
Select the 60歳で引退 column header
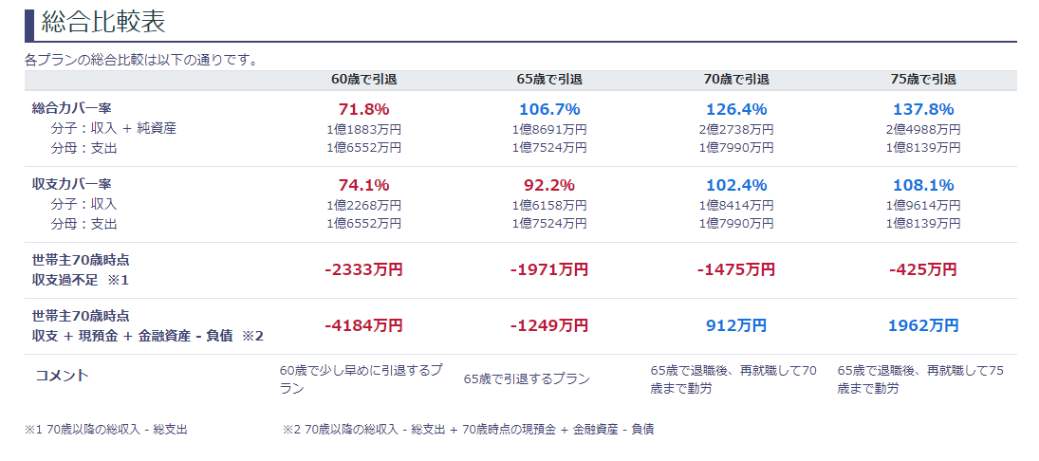[362, 80]
